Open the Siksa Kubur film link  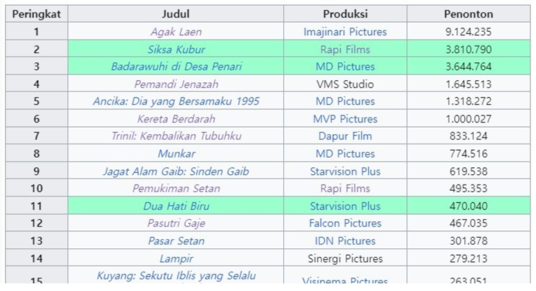pyautogui.click(x=176, y=50)
